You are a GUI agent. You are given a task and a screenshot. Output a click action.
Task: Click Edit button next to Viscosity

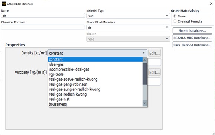click(x=154, y=72)
